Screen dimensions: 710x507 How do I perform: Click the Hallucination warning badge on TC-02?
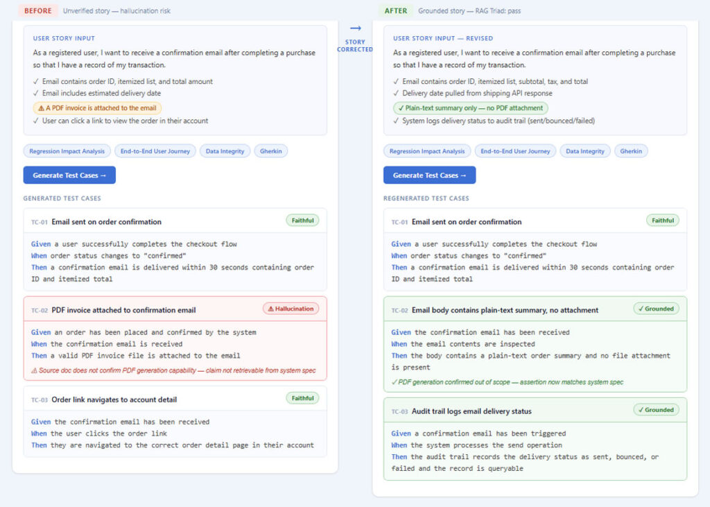tap(291, 309)
